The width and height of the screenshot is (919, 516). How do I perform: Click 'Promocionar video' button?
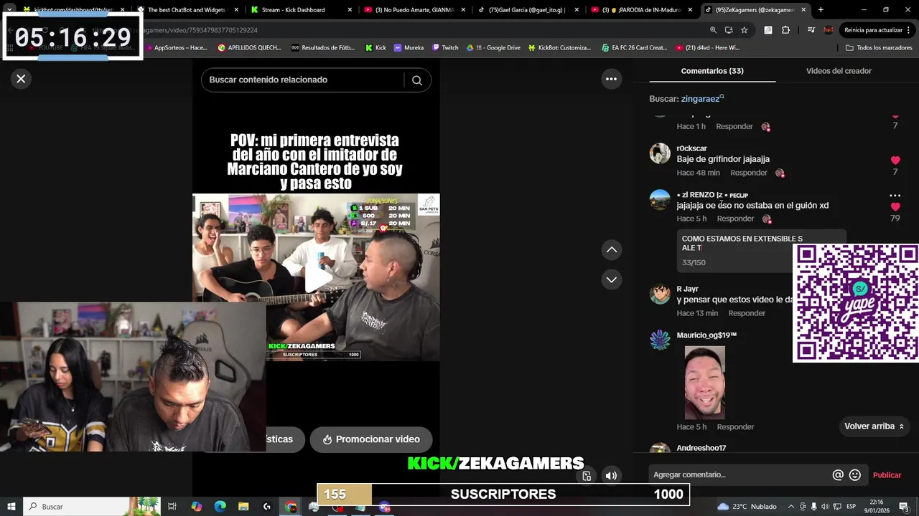[x=370, y=439]
